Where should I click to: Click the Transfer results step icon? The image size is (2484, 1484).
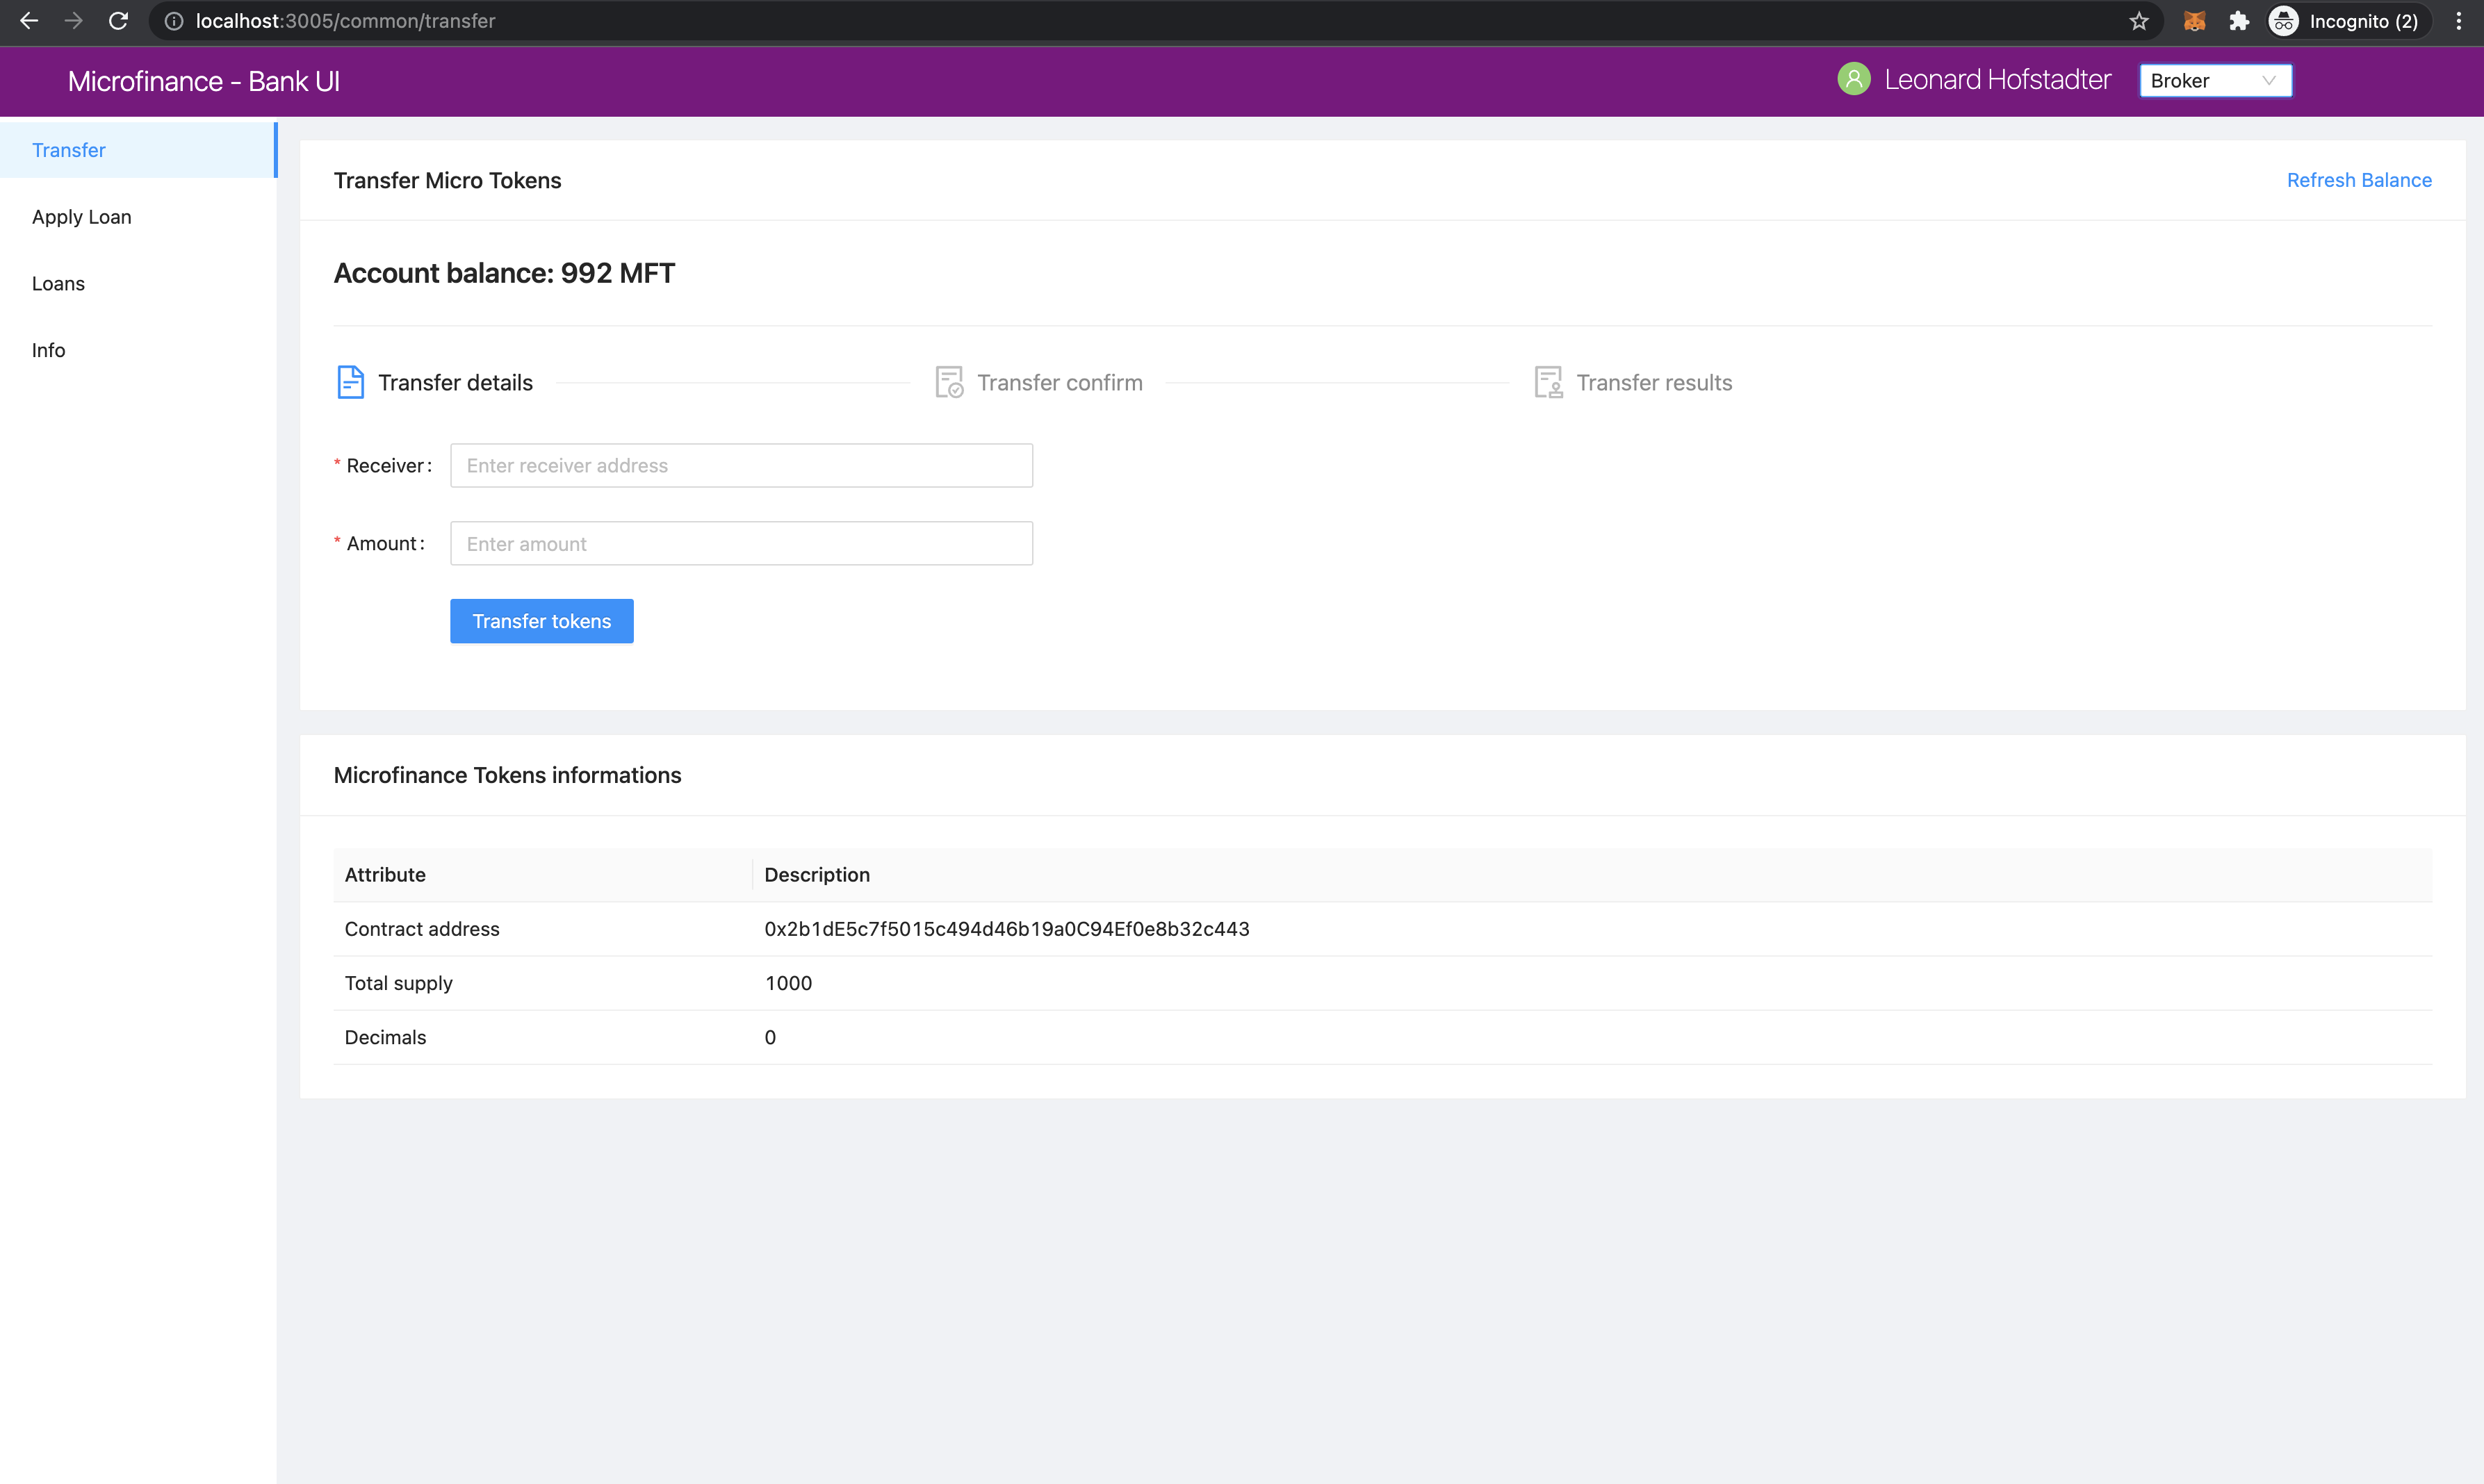(x=1549, y=382)
